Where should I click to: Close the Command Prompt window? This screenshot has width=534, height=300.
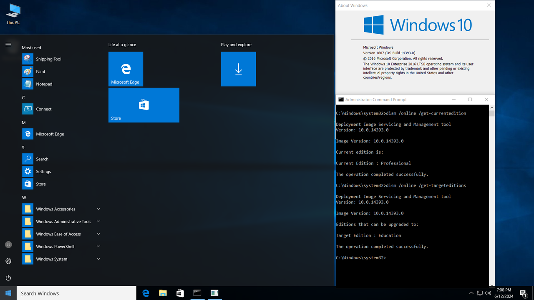tap(486, 100)
